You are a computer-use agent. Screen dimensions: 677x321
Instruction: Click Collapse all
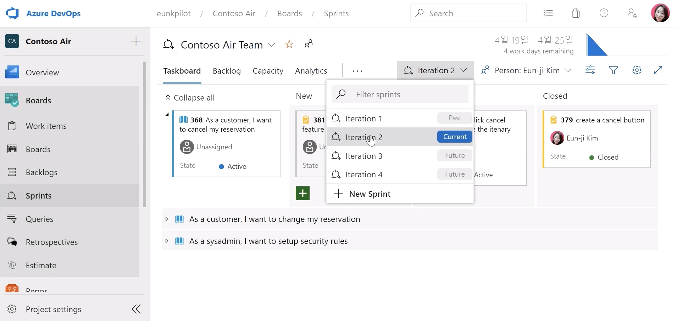click(190, 98)
